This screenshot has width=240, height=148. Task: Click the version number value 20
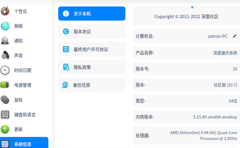point(235,69)
